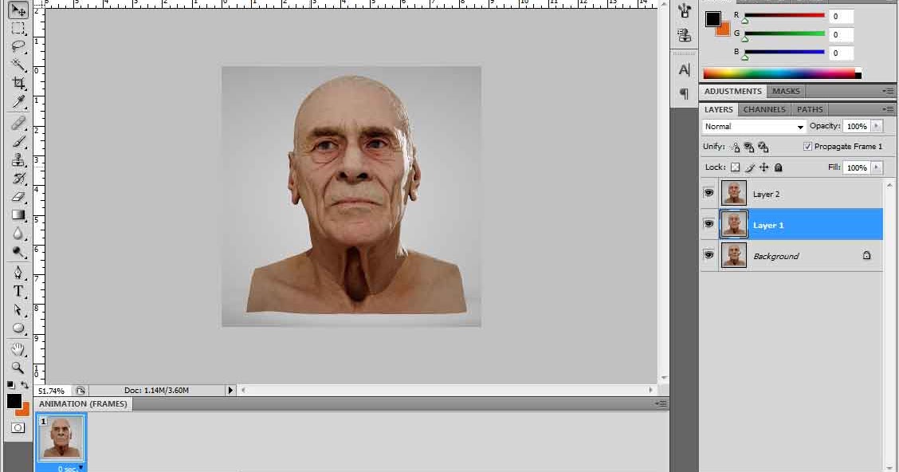Open the Clone Source panel icon
This screenshot has width=899, height=472.
coord(684,35)
